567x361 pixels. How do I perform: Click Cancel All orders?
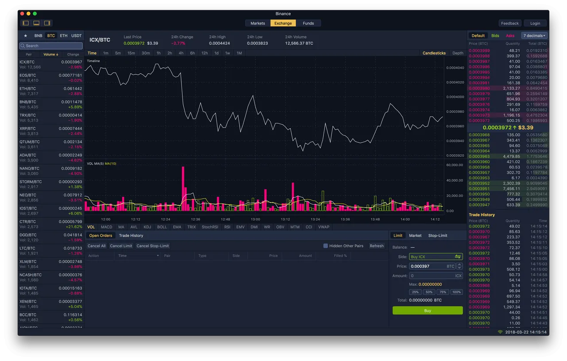(x=97, y=246)
